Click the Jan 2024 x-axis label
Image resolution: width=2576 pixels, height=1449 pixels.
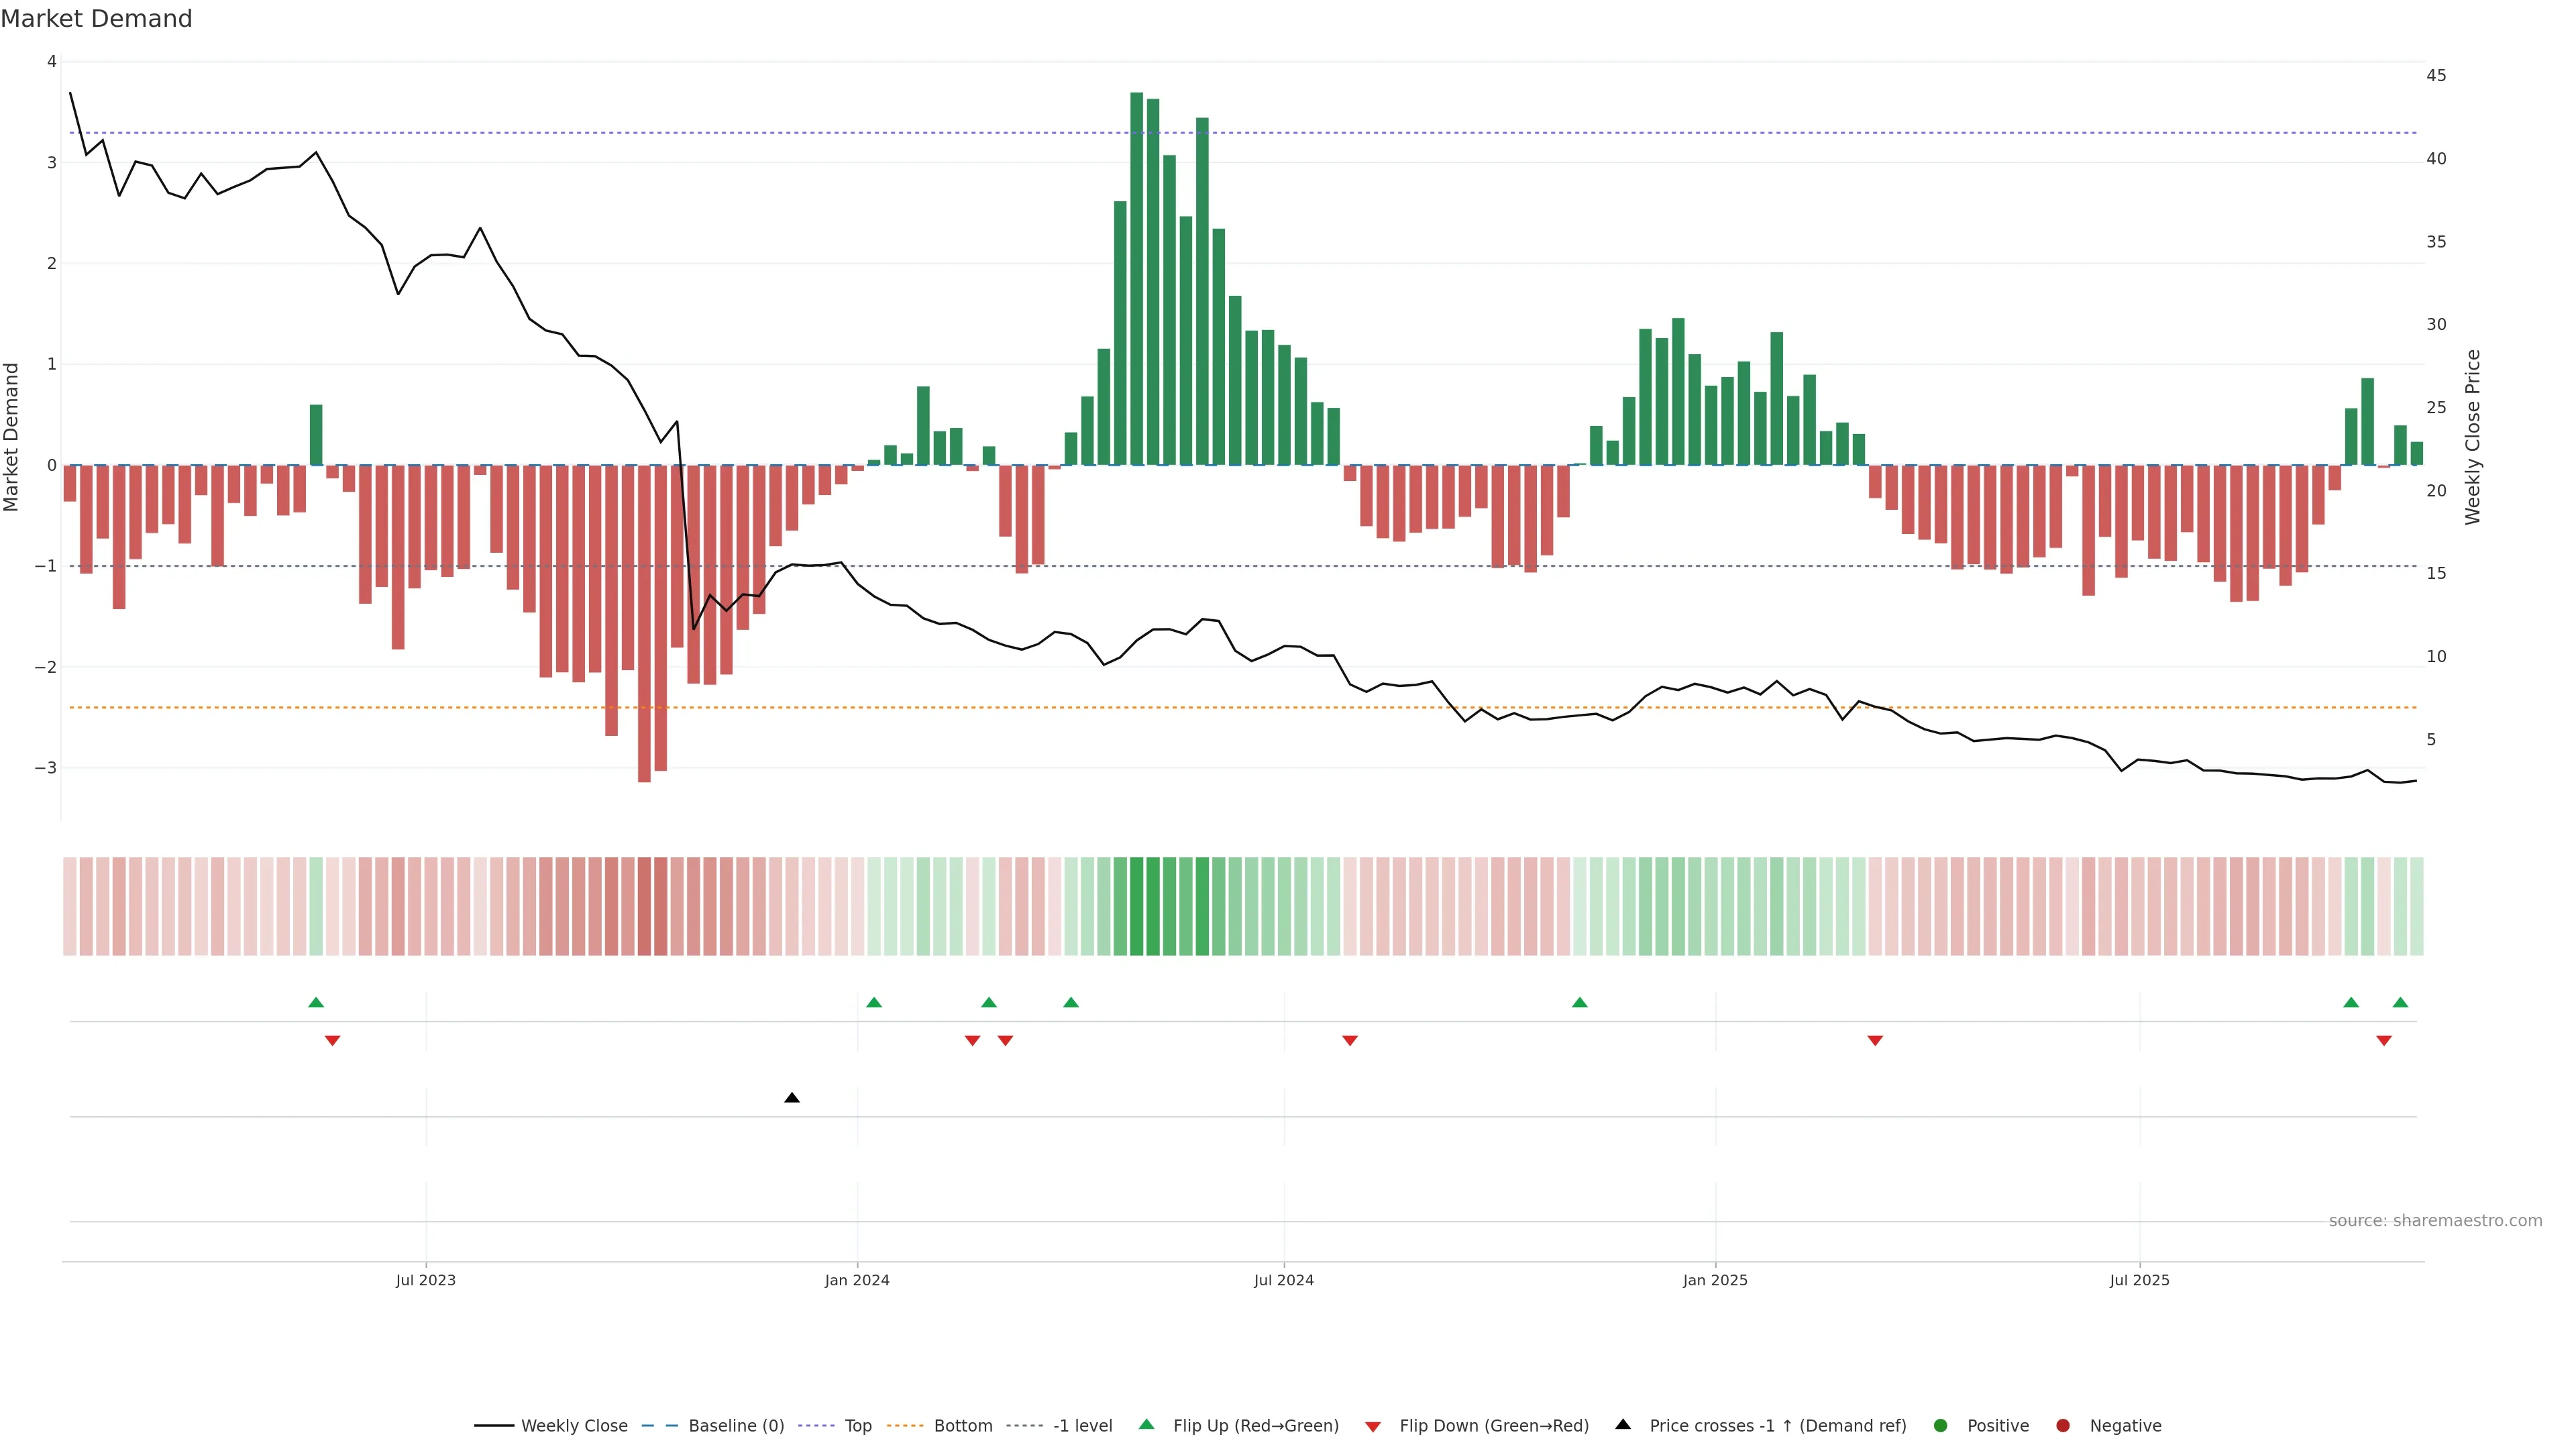pyautogui.click(x=857, y=1280)
